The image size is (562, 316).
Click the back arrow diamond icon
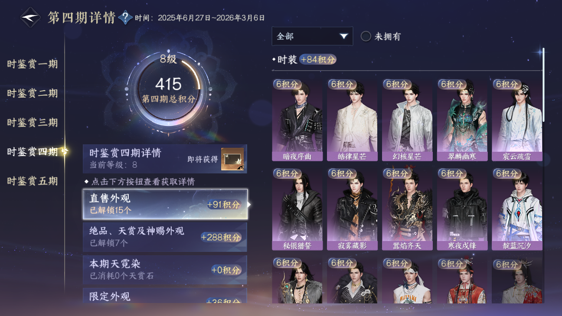31,18
